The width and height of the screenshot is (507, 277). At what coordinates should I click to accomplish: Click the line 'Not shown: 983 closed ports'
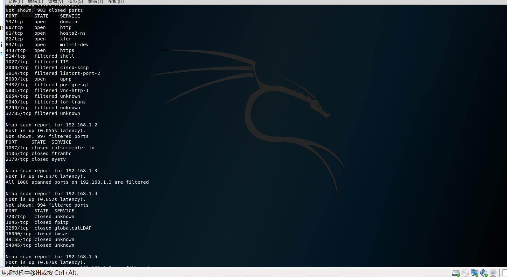tap(44, 10)
